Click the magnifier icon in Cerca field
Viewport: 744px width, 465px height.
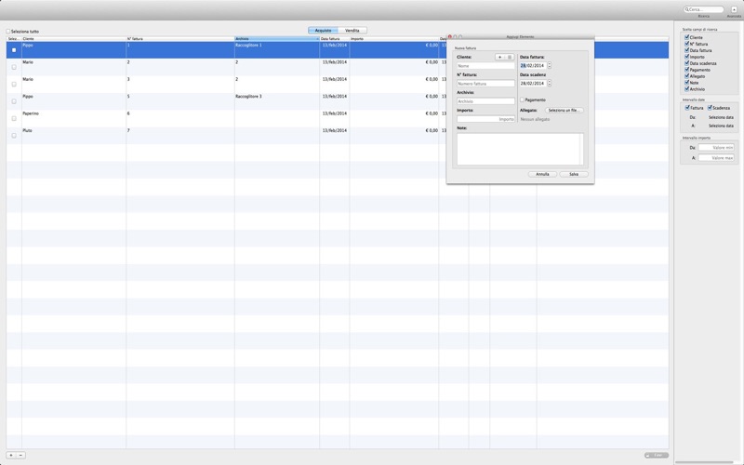[x=686, y=9]
